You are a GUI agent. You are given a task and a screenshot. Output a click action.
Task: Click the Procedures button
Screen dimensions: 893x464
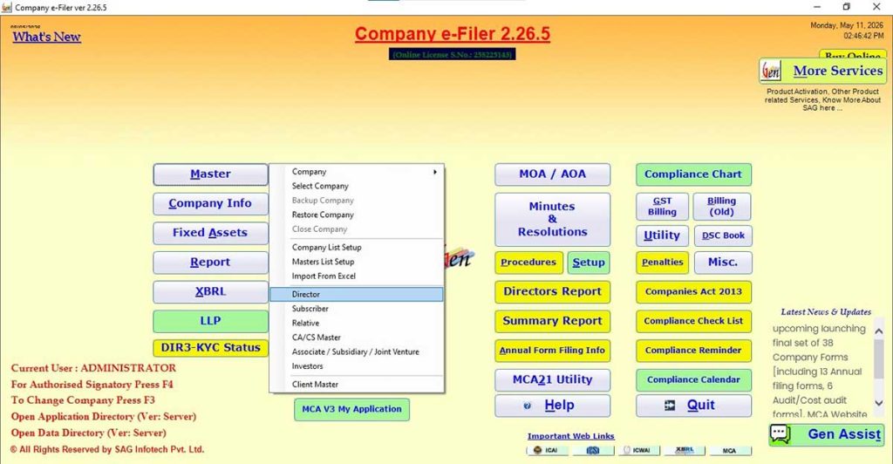[x=528, y=263]
